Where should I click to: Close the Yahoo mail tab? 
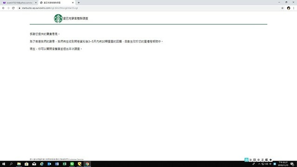(x=36, y=3)
